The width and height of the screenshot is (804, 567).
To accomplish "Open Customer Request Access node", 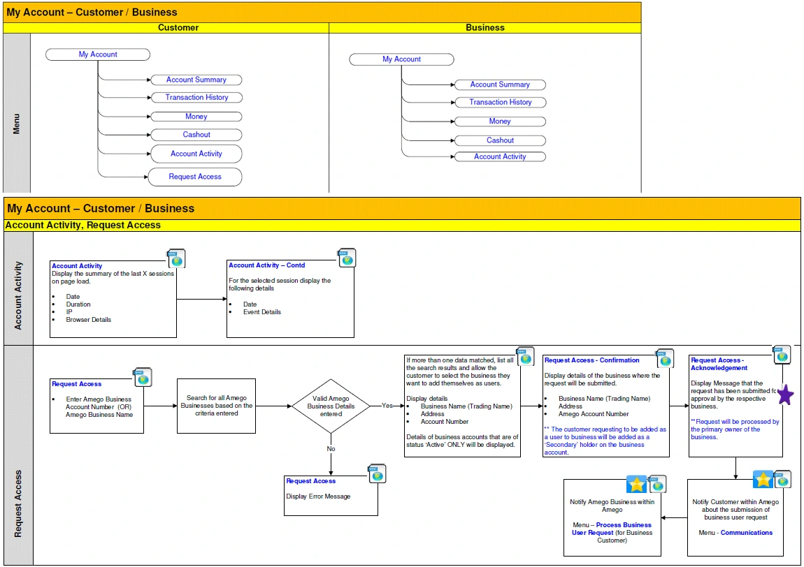I will pyautogui.click(x=195, y=177).
